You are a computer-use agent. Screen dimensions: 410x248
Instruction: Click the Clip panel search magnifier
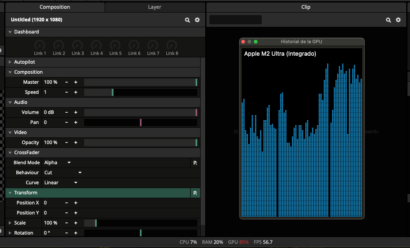click(389, 20)
